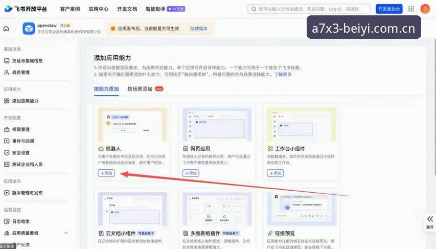
Task: Click the robot icon beside 机器人
Action: [x=101, y=149]
